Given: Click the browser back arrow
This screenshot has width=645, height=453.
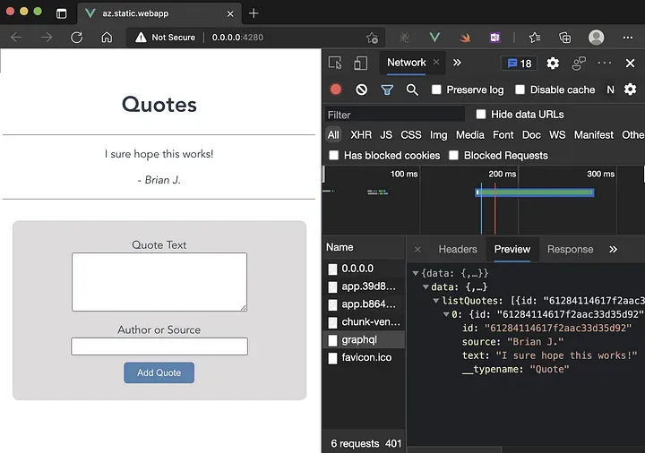Looking at the screenshot, I should (16, 38).
